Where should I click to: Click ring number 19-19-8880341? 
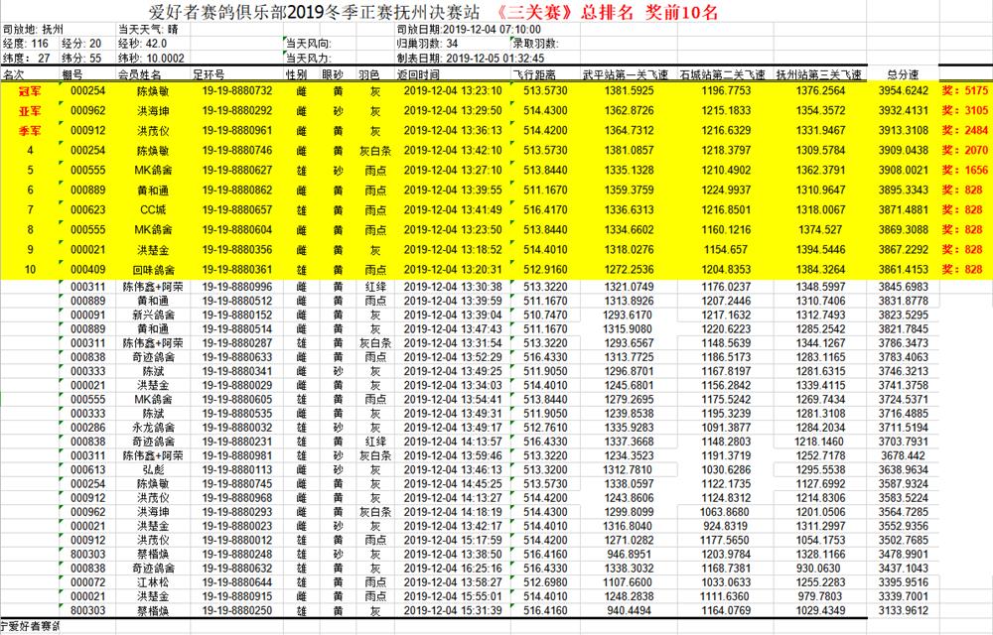(x=237, y=371)
